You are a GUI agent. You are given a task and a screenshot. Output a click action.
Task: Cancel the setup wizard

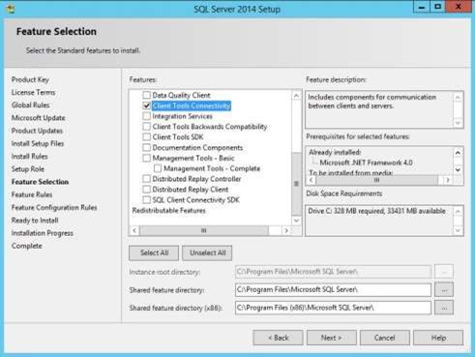pos(385,338)
